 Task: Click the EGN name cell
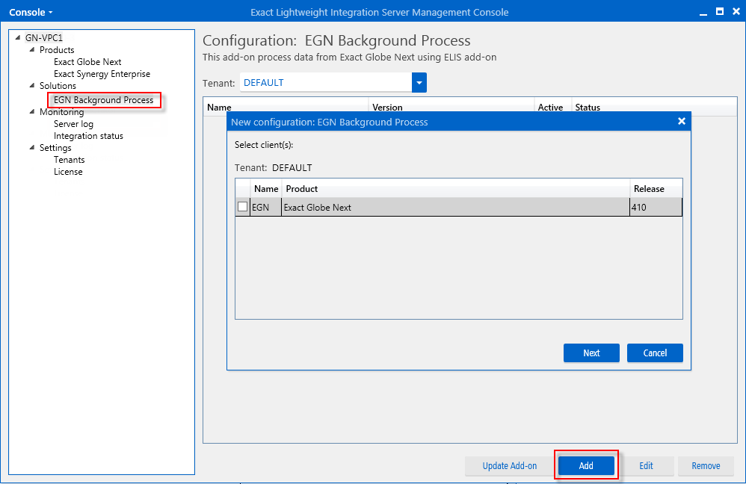pyautogui.click(x=266, y=208)
